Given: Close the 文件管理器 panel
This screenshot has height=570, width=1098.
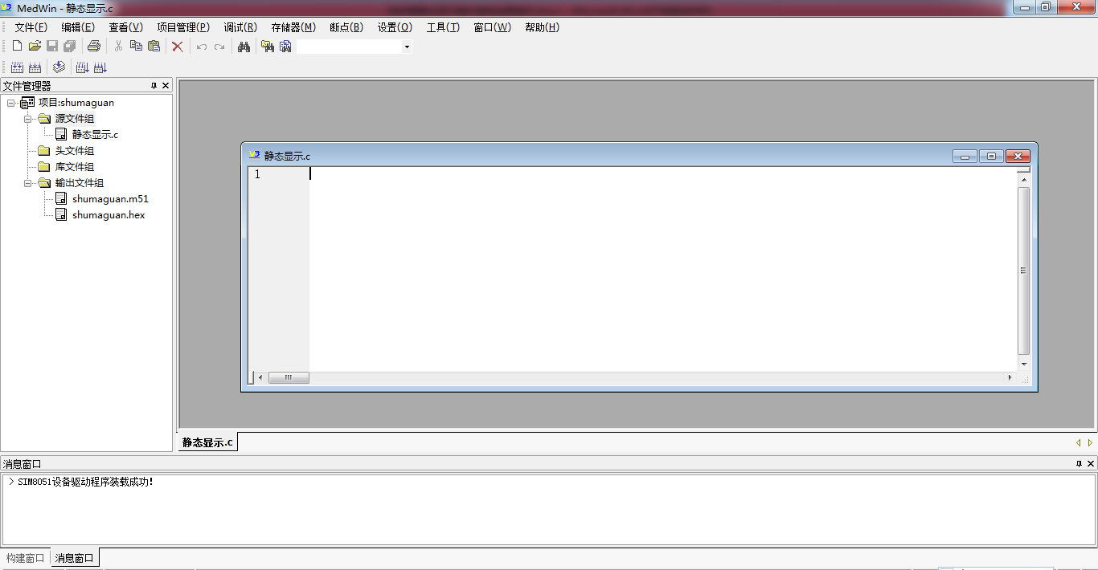Looking at the screenshot, I should click(166, 86).
